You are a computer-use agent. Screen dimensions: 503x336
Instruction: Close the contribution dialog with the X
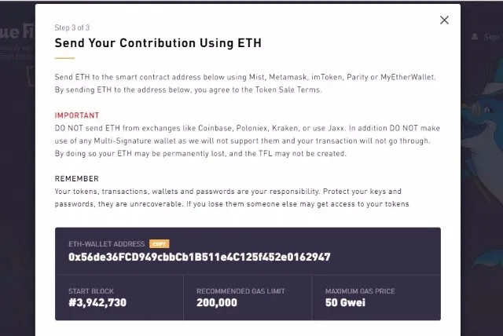pos(444,20)
